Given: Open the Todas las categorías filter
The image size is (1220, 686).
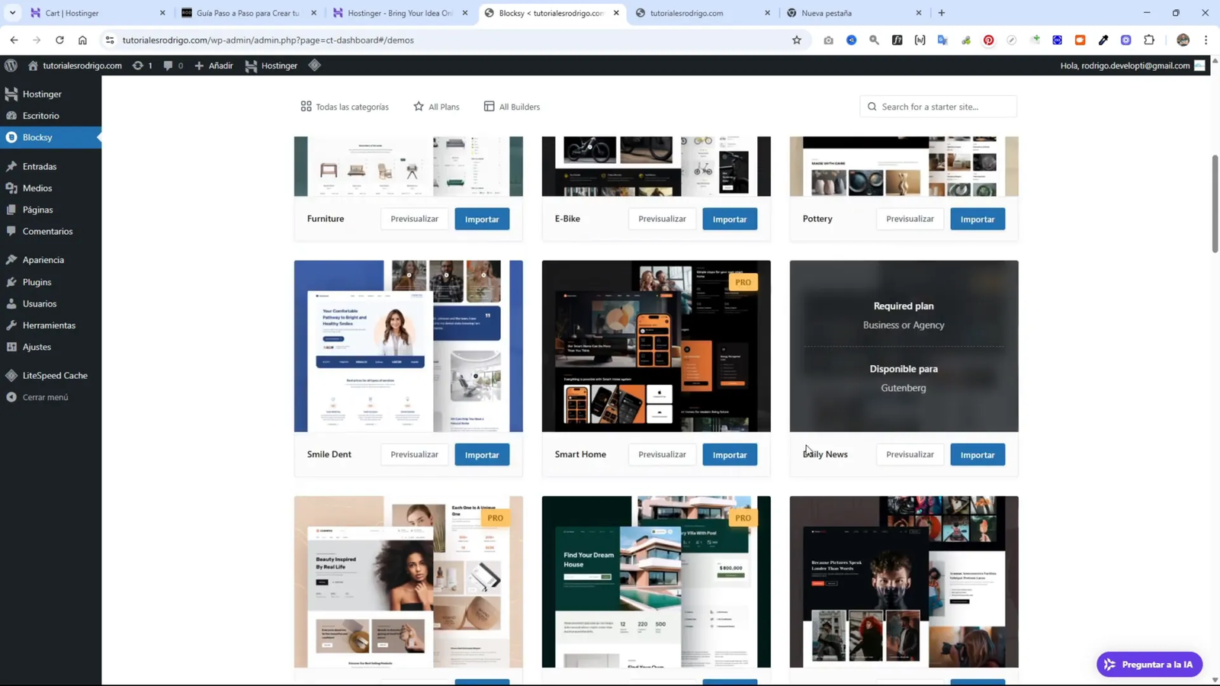Looking at the screenshot, I should click(345, 107).
